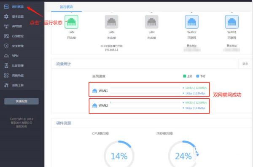Open the 系统工具 tools icon
The height and width of the screenshot is (167, 253).
click(x=6, y=85)
